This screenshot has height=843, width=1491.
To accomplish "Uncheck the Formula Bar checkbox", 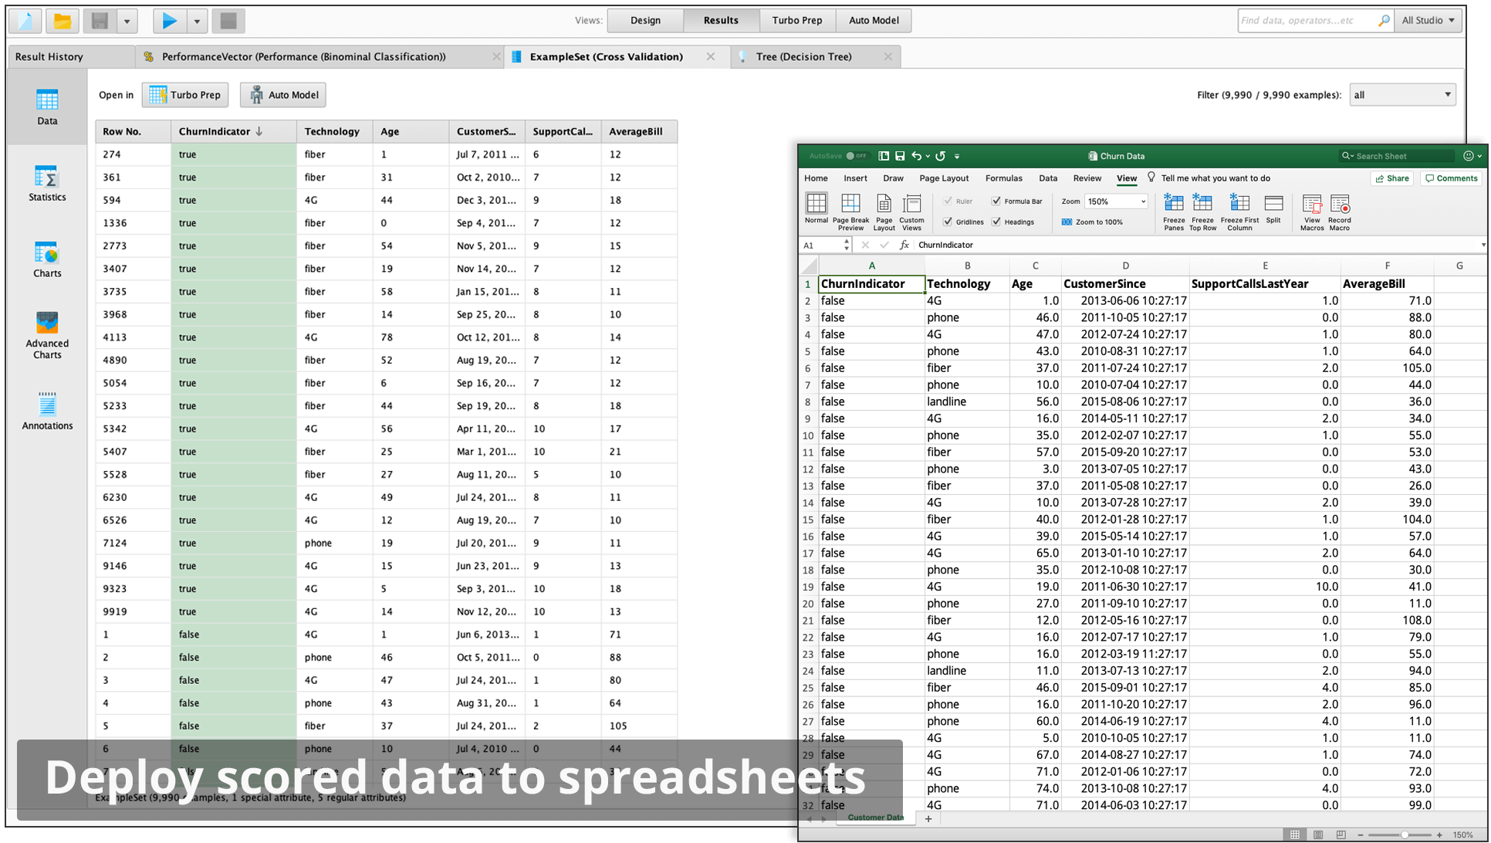I will (996, 201).
